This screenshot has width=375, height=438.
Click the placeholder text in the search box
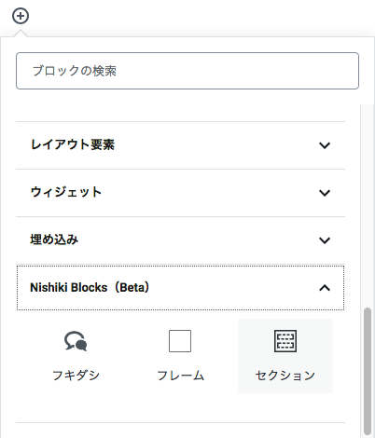(x=75, y=71)
